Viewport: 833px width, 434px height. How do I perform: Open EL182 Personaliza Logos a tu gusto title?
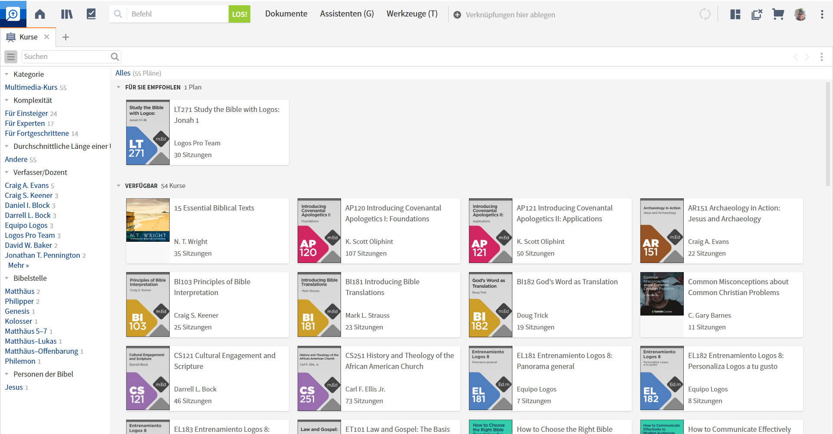pyautogui.click(x=736, y=361)
